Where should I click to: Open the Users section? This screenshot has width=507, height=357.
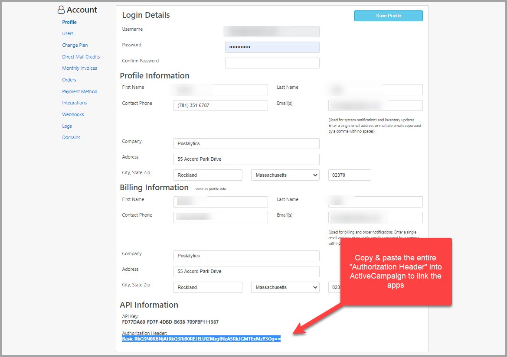[x=68, y=33]
